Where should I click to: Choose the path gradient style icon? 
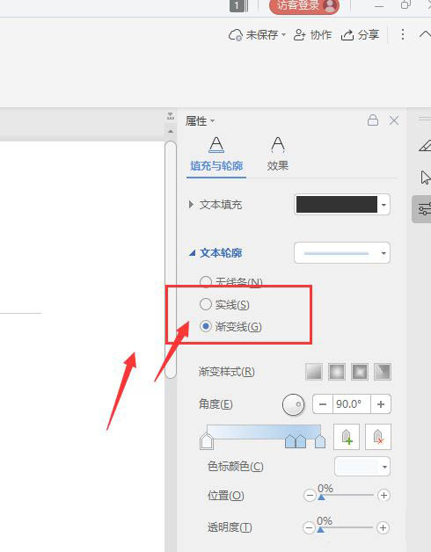tap(383, 372)
